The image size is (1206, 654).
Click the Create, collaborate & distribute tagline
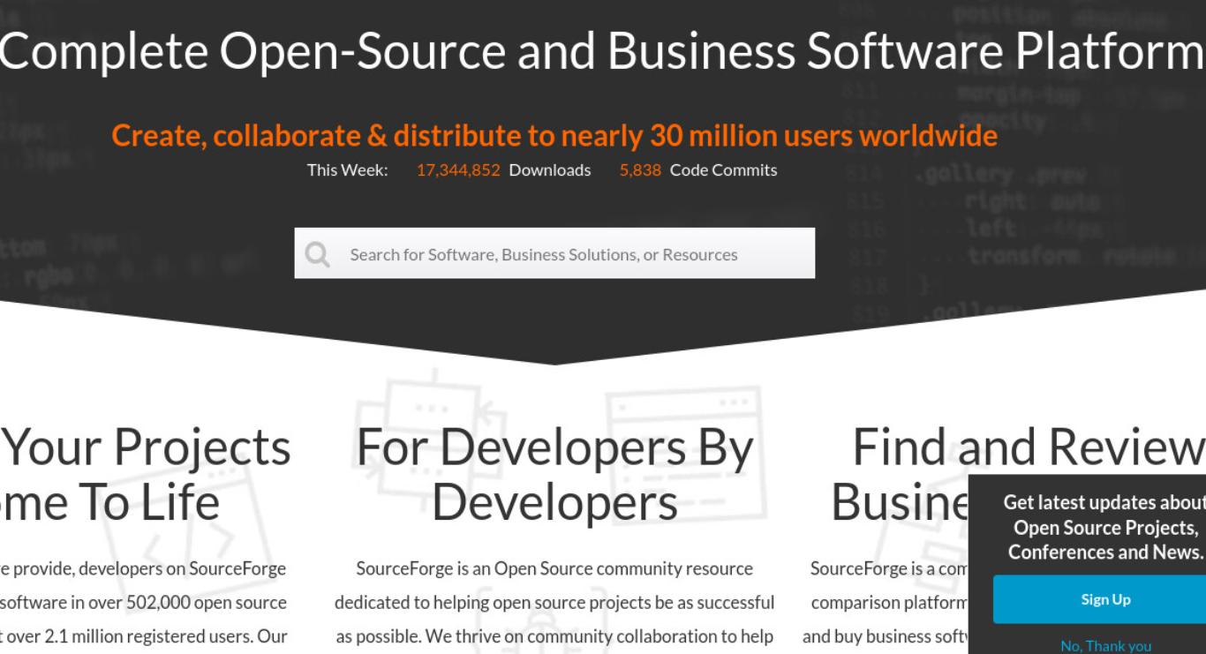click(554, 135)
